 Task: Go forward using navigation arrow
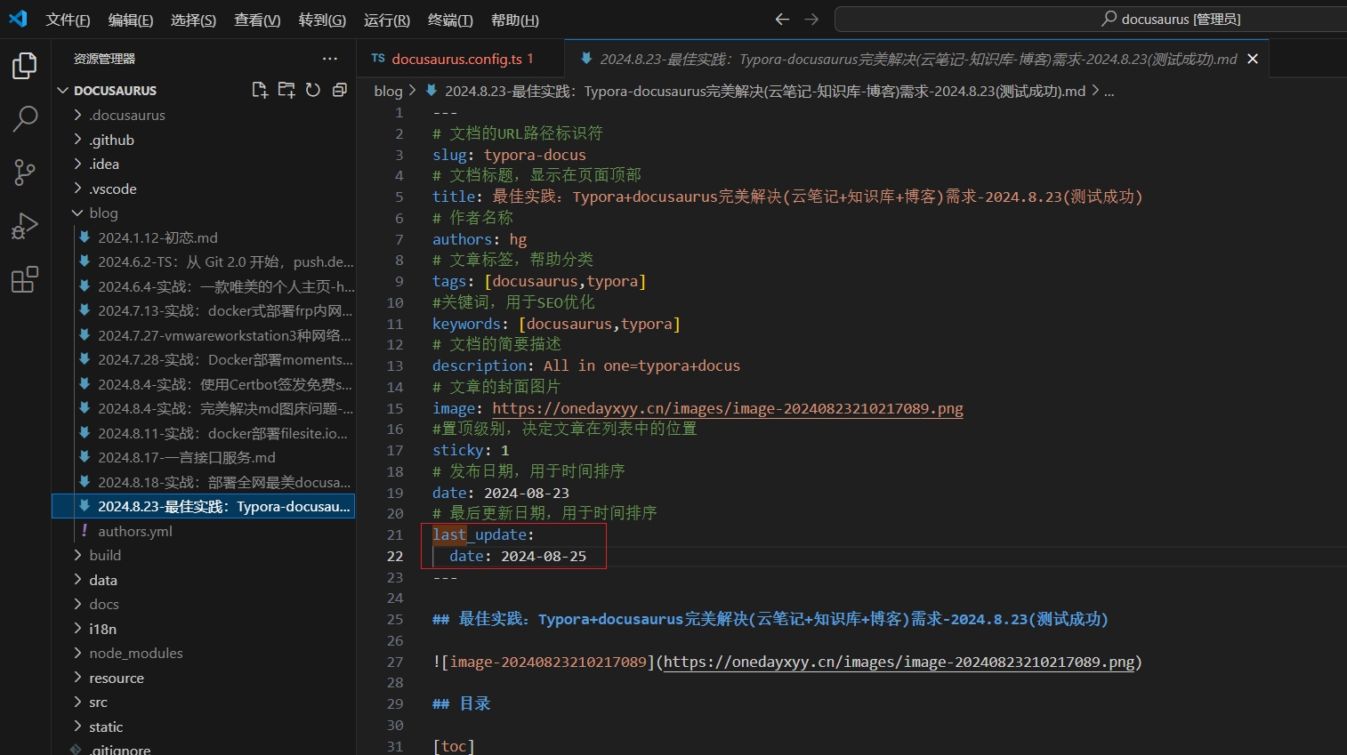click(811, 19)
